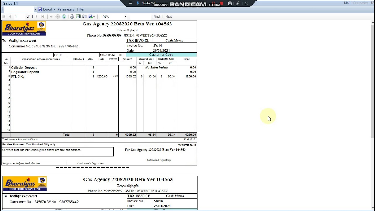Click the date 26/01/2021 on first invoice
The height and width of the screenshot is (211, 375).
point(161,50)
